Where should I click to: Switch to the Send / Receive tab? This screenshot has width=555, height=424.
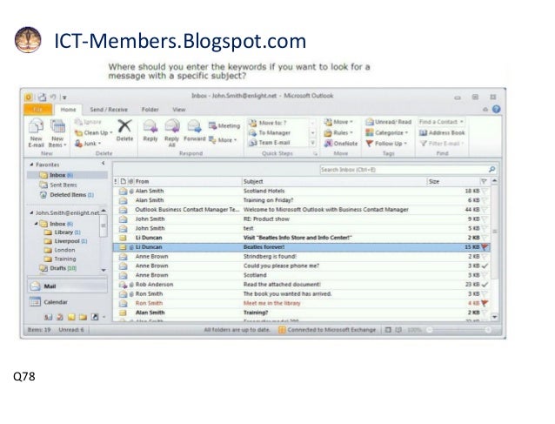(x=109, y=110)
